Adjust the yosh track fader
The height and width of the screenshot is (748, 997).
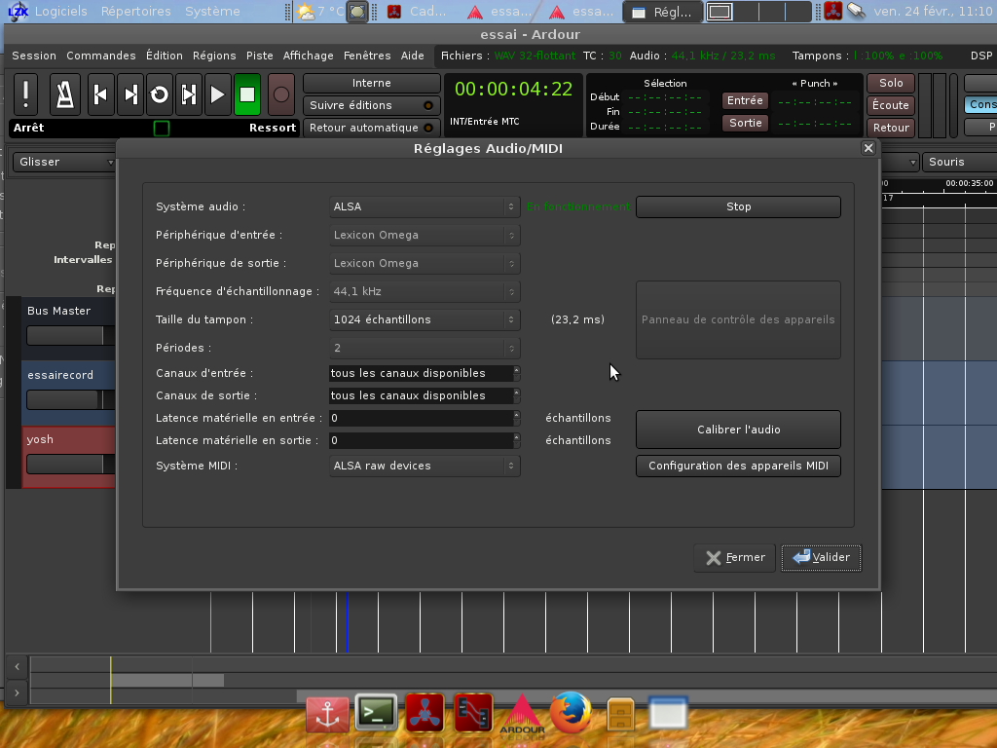70,465
